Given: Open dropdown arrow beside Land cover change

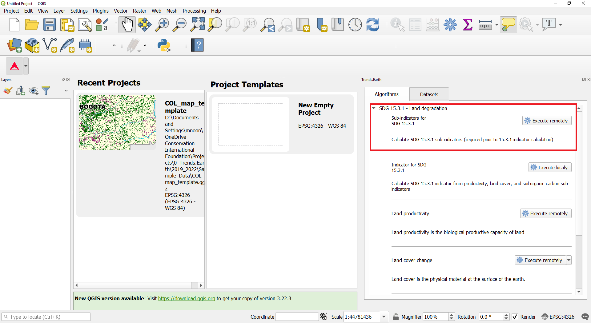Looking at the screenshot, I should (569, 260).
